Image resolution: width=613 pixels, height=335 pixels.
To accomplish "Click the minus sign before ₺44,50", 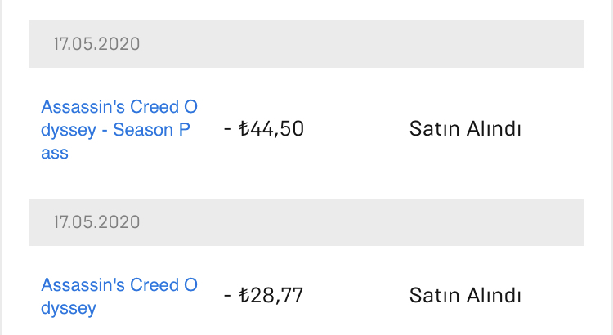I will point(228,129).
